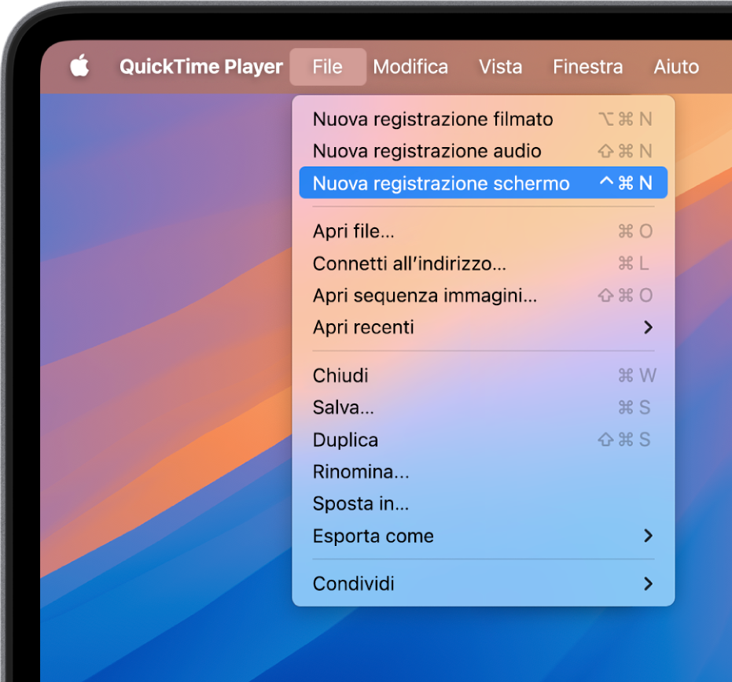This screenshot has height=682, width=732.
Task: Open the Aiuto menu
Action: click(x=676, y=67)
